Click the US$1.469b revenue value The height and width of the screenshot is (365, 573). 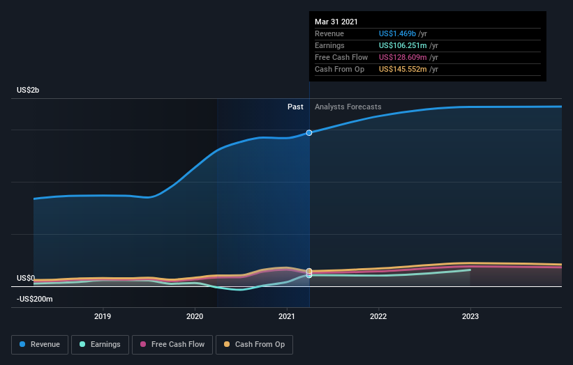[397, 33]
